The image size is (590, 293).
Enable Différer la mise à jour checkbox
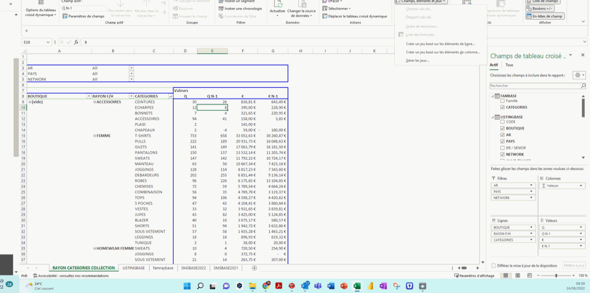pyautogui.click(x=494, y=265)
